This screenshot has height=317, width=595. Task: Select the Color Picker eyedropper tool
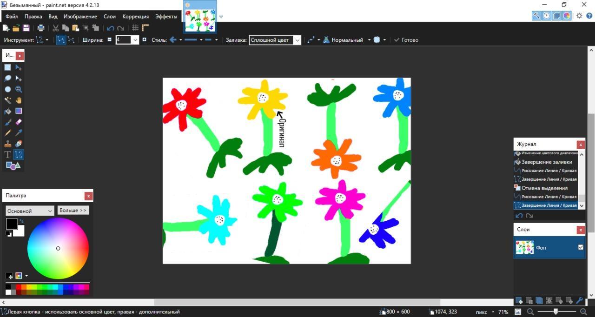coord(19,133)
